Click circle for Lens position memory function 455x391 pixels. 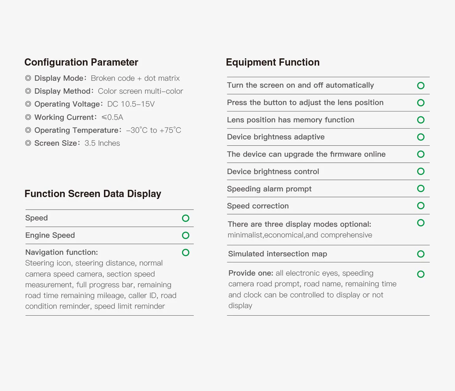(421, 120)
